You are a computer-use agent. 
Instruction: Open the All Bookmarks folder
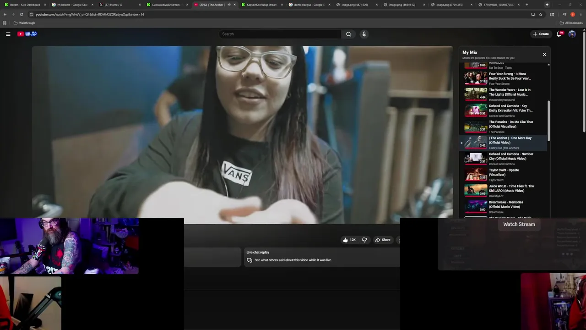point(571,23)
